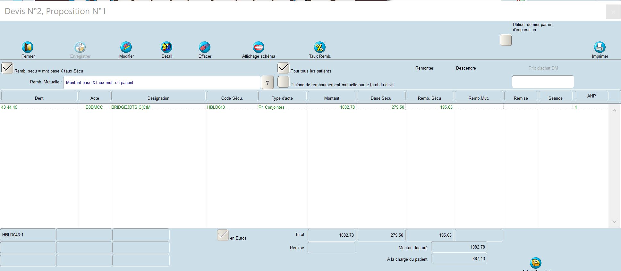The height and width of the screenshot is (271, 621).
Task: Click the B3DMCC acte cell
Action: coord(94,107)
